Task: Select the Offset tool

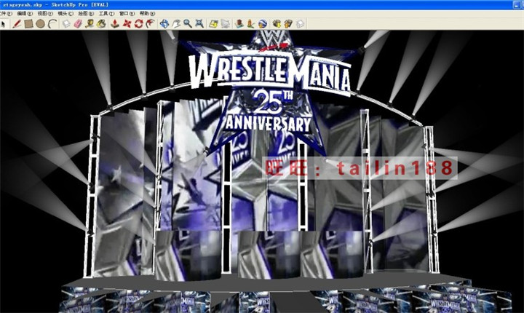Action: click(x=150, y=24)
